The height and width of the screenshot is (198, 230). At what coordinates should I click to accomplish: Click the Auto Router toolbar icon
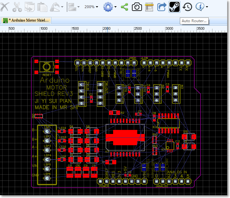click(x=175, y=7)
